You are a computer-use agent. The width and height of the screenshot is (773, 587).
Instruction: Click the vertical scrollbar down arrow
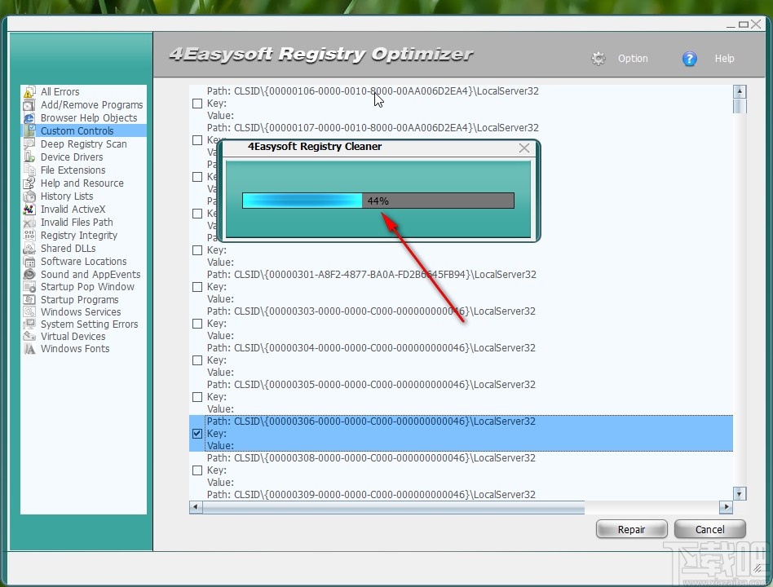[x=740, y=493]
